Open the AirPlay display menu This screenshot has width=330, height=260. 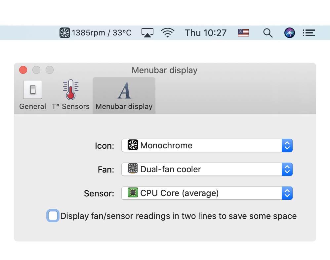[147, 33]
